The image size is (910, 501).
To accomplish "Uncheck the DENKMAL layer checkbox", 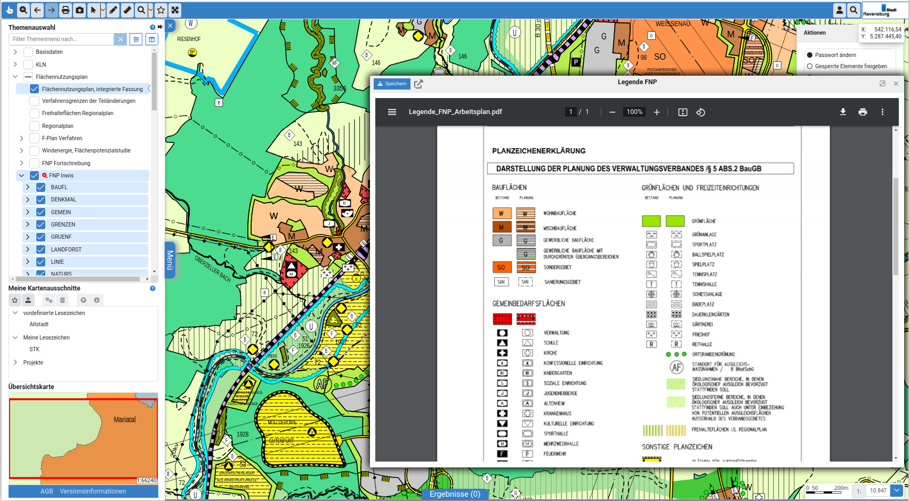I will click(x=41, y=199).
